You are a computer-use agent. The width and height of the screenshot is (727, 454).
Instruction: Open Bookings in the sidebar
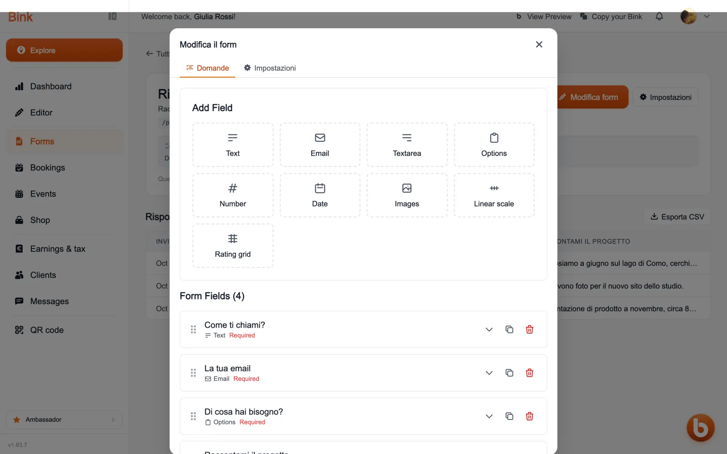point(64,168)
